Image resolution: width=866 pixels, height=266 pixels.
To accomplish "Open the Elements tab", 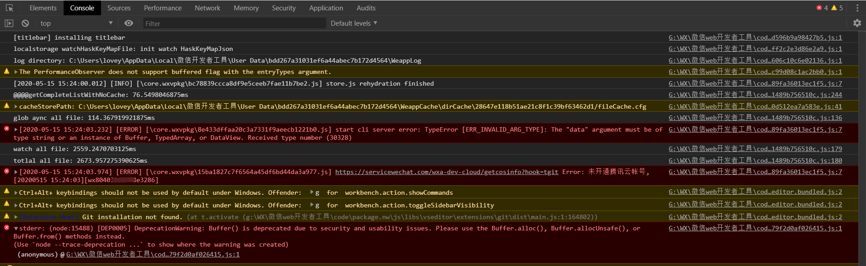I will pyautogui.click(x=43, y=8).
